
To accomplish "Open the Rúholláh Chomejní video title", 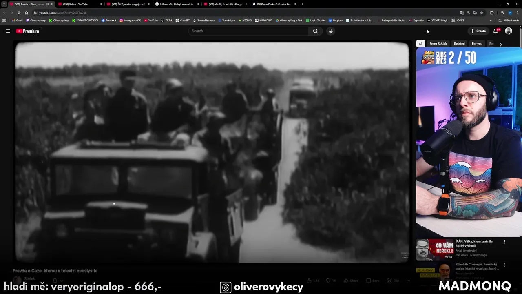I will (477, 267).
